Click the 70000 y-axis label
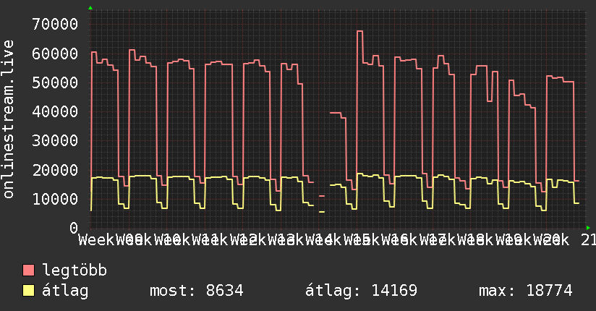 coord(55,24)
